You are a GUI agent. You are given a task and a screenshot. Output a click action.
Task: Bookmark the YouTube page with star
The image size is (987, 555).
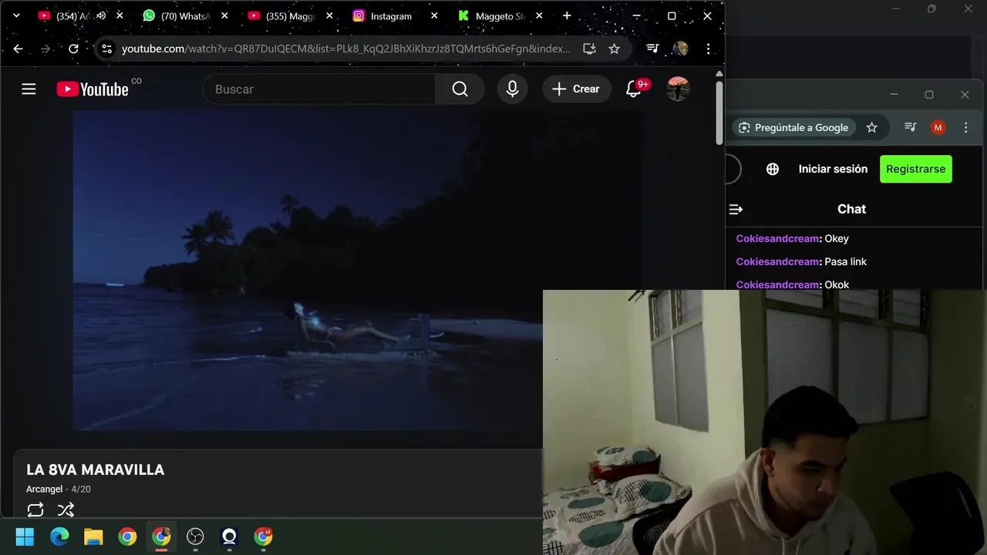(x=615, y=49)
